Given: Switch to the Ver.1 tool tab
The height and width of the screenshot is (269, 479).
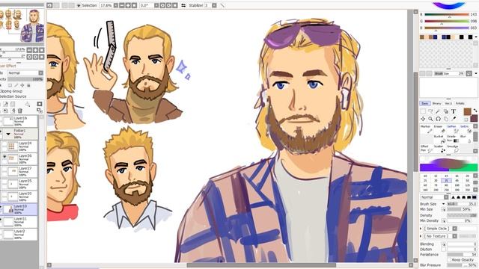Looking at the screenshot, I should tap(448, 103).
